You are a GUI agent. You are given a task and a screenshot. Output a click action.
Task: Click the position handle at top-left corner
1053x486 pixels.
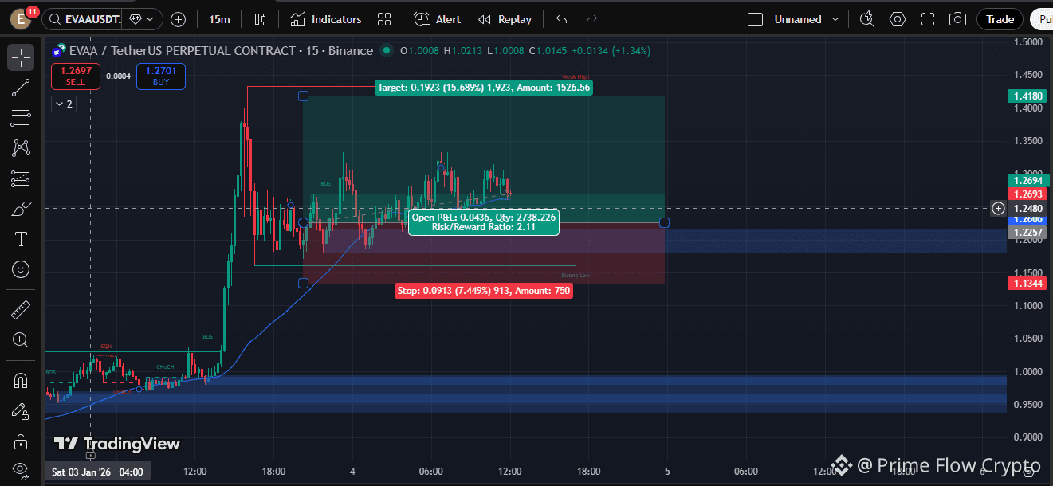tap(303, 96)
